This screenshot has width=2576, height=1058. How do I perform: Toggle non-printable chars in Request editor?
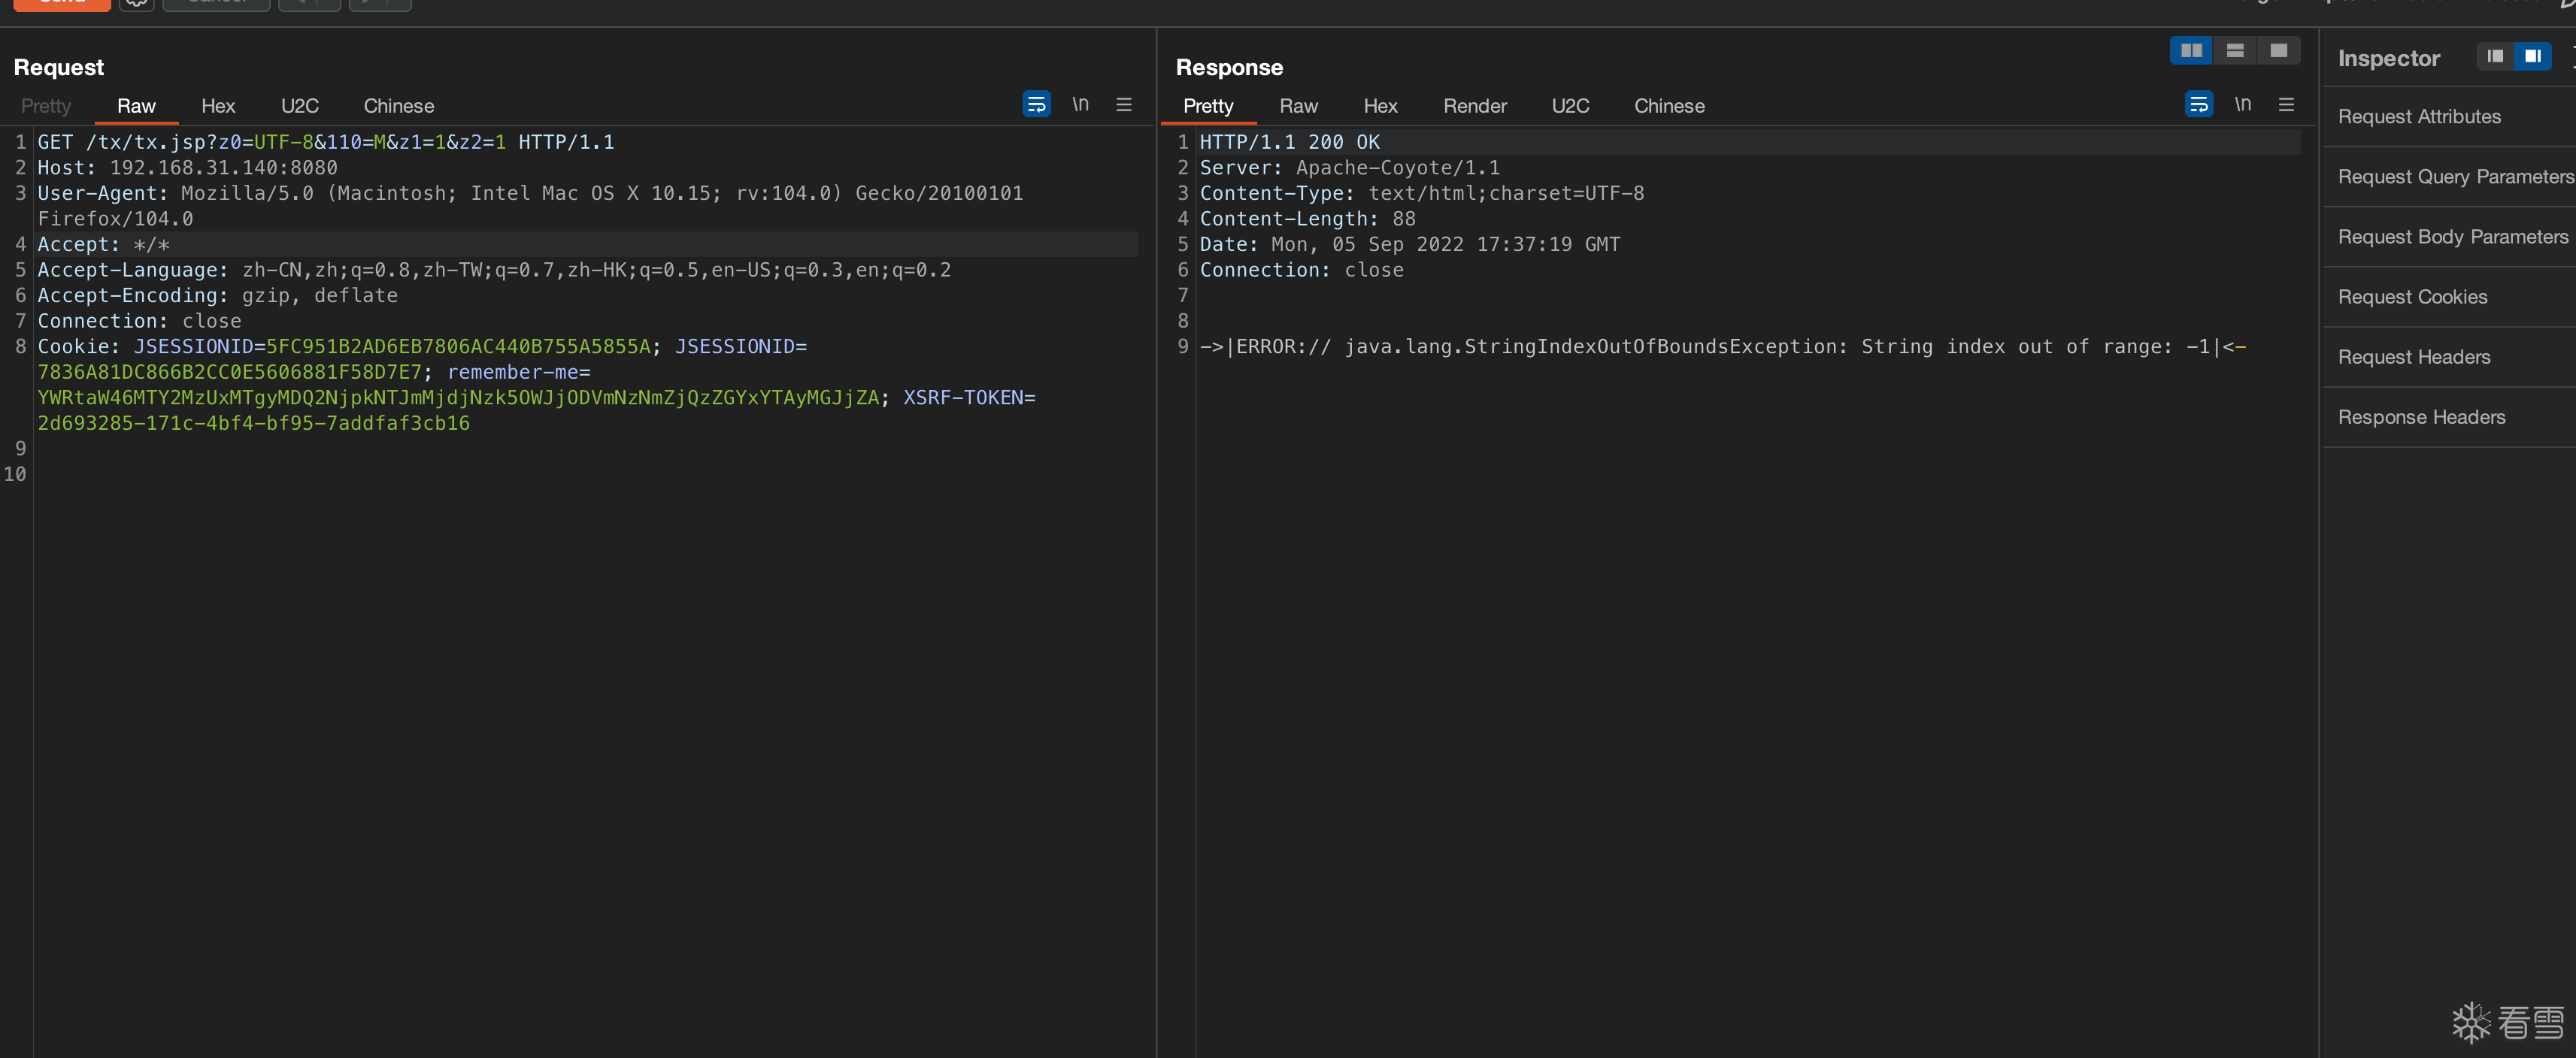(x=1080, y=104)
